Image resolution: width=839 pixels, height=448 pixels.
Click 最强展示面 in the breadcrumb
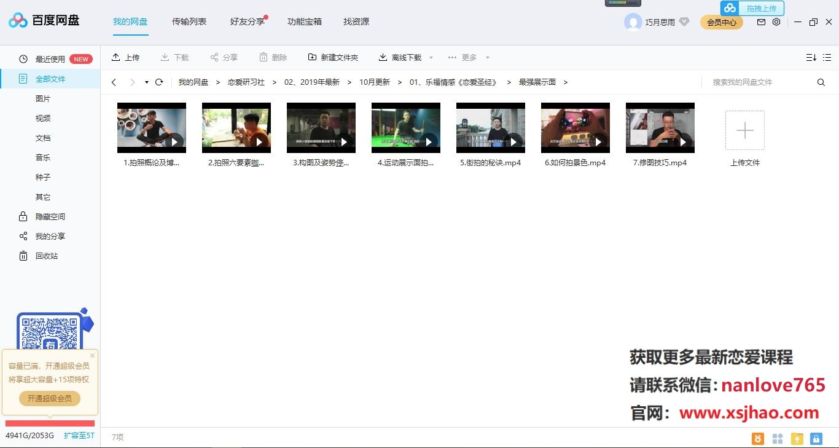537,82
